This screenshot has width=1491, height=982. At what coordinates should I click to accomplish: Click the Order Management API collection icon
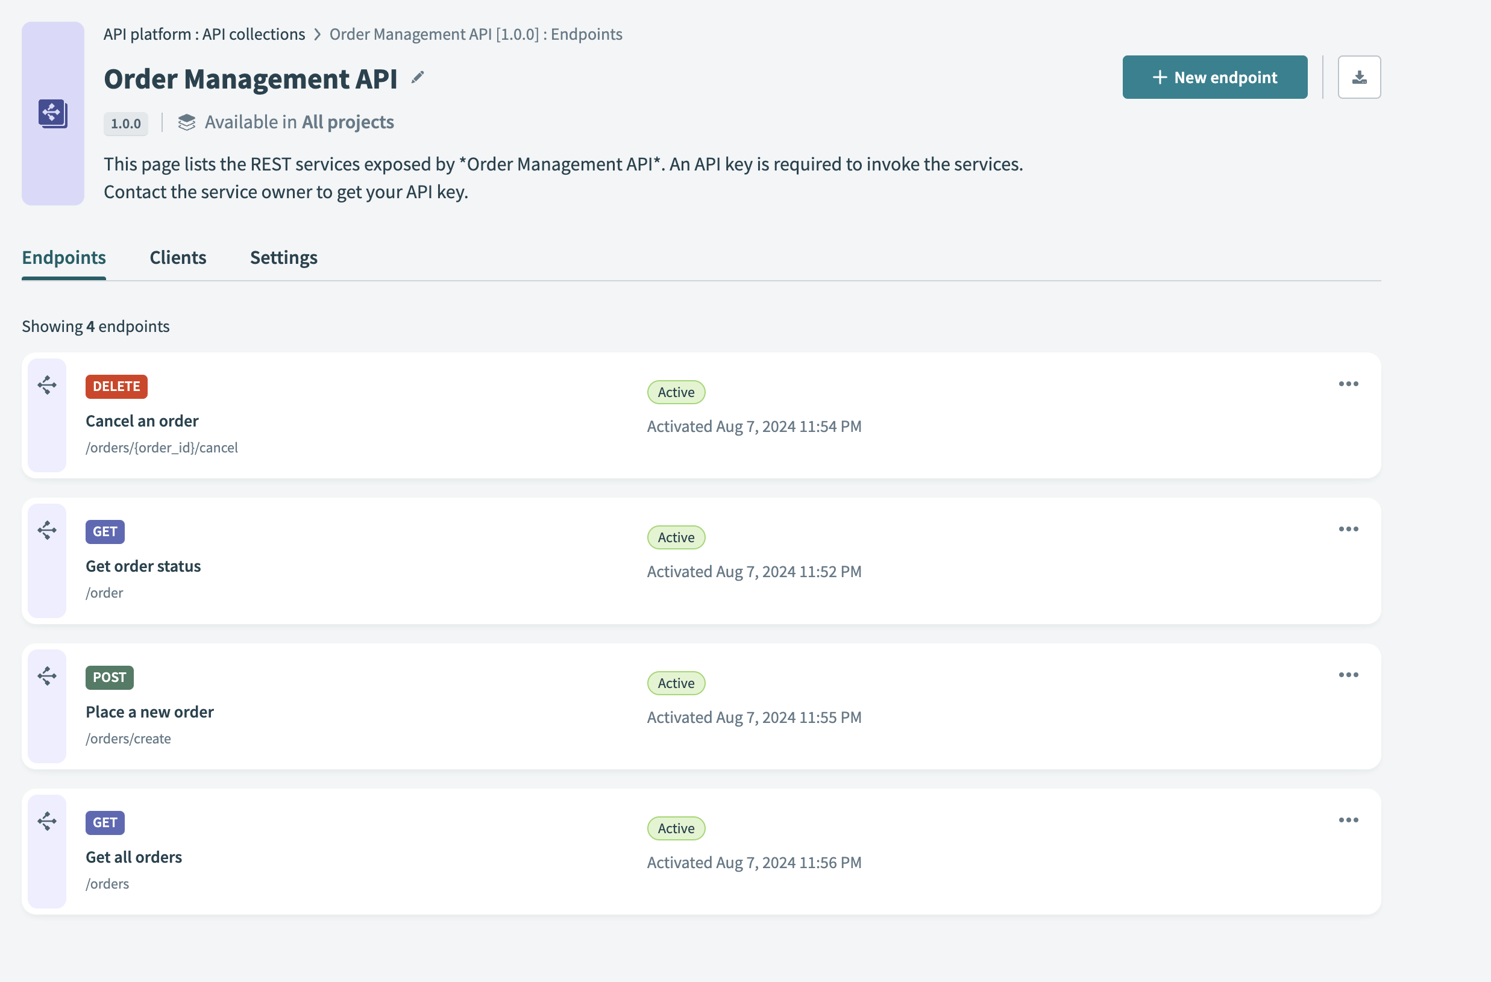pyautogui.click(x=52, y=114)
